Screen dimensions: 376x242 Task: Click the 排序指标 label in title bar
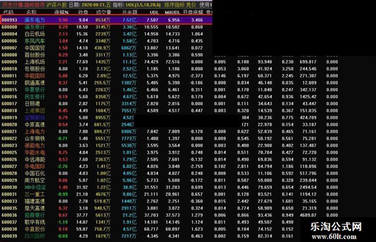(174, 5)
